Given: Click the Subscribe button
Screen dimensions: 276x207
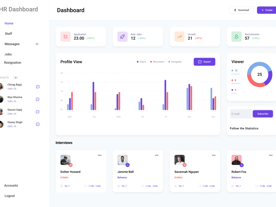Looking at the screenshot, I should point(263,114).
